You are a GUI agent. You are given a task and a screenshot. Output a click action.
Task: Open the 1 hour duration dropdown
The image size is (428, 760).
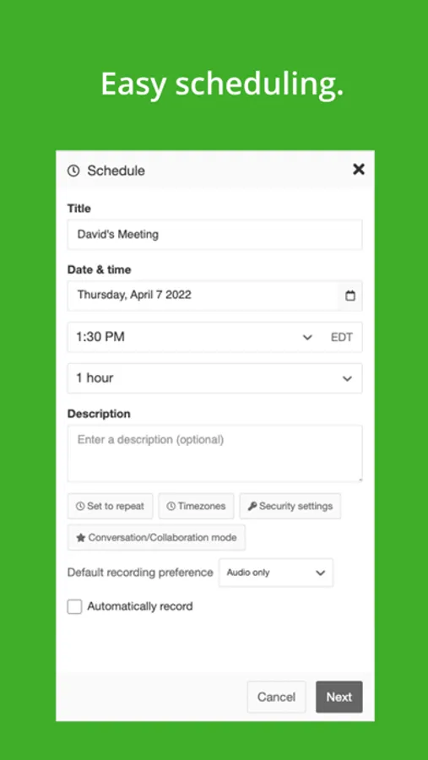point(214,378)
